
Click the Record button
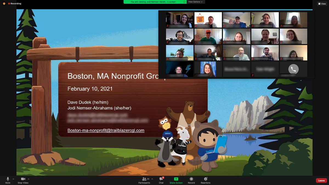point(191,180)
